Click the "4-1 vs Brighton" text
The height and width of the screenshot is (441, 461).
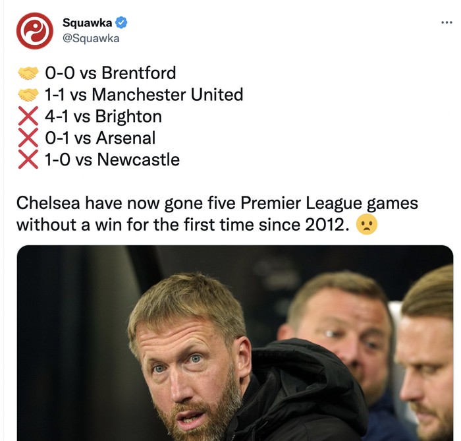pyautogui.click(x=102, y=117)
